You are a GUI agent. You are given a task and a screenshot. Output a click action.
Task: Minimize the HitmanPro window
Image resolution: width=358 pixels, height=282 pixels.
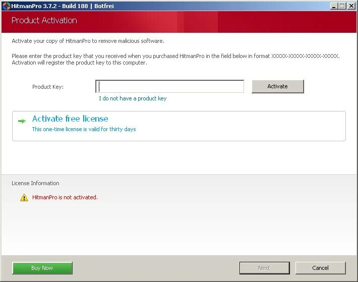click(334, 6)
